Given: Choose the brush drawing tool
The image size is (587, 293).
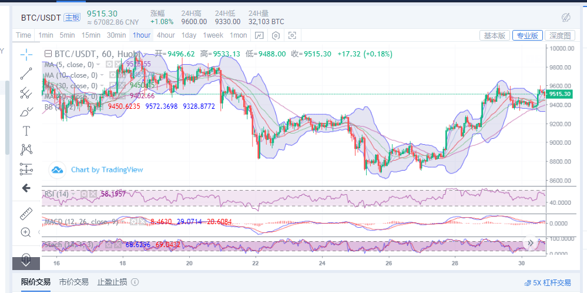Looking at the screenshot, I should coord(26,111).
